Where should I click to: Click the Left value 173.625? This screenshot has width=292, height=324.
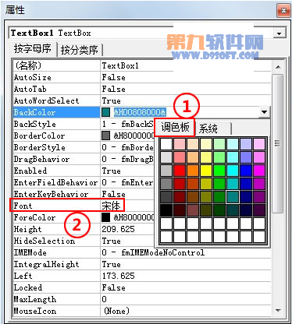coord(118,276)
